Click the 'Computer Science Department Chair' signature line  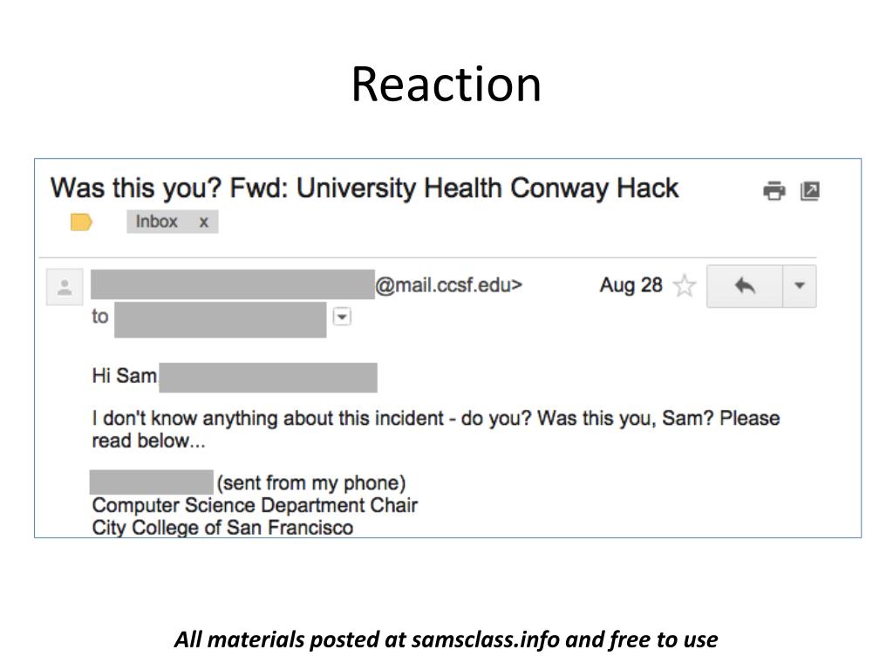pyautogui.click(x=256, y=505)
